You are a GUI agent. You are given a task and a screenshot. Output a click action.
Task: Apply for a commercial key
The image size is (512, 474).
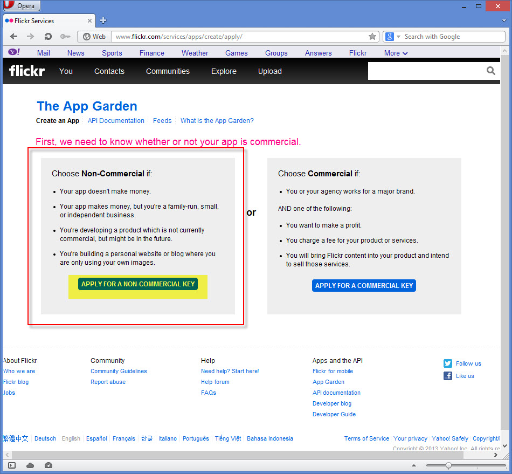(x=364, y=285)
